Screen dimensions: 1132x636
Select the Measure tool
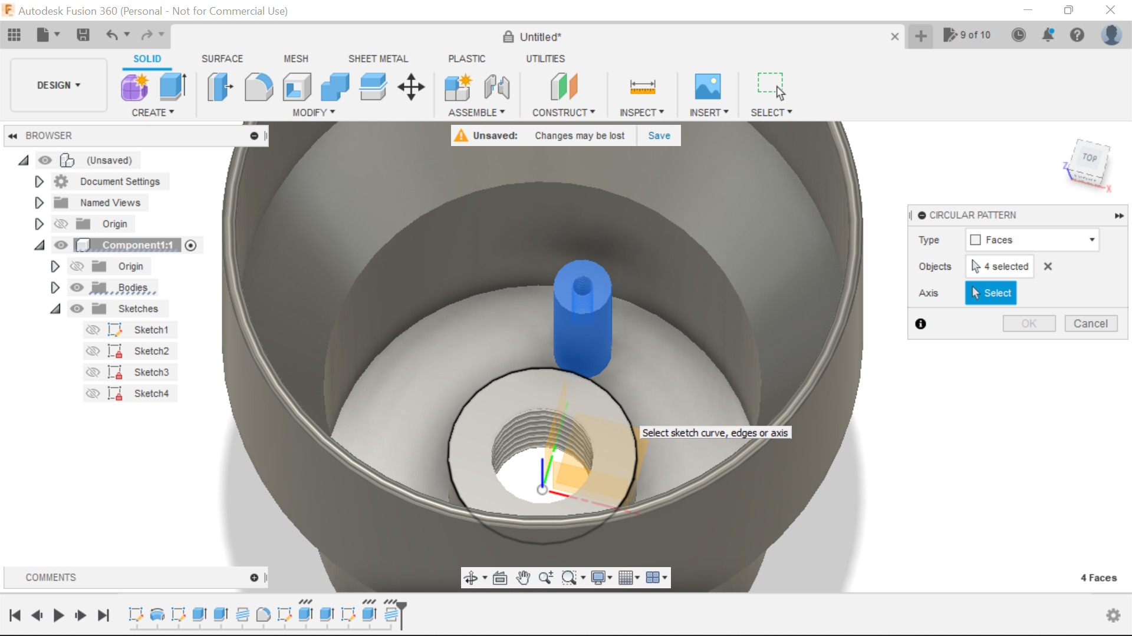click(x=643, y=87)
